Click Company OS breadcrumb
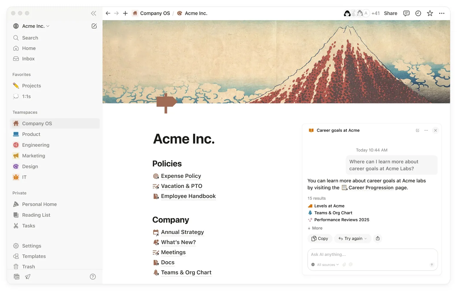The width and height of the screenshot is (457, 291). pos(151,13)
